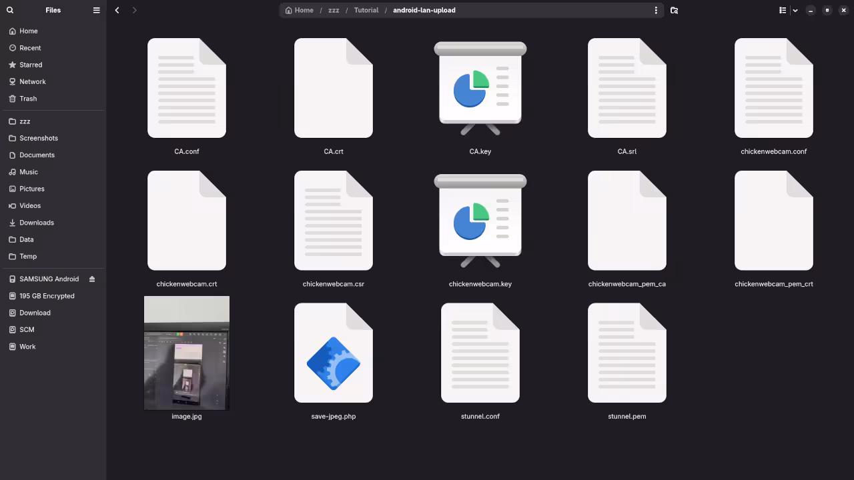Click the save-jpeg.php file name label

[334, 416]
